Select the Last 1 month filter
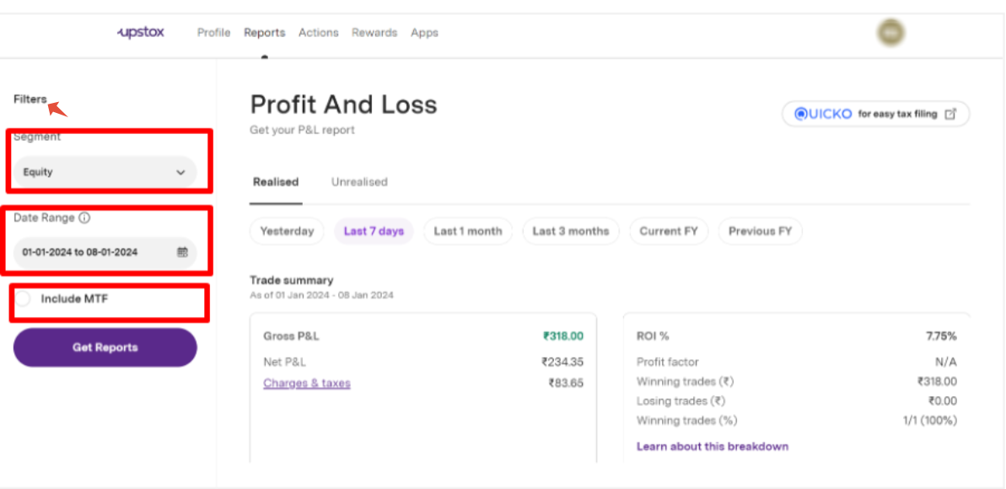Viewport: 1006px width, 489px height. coord(468,232)
